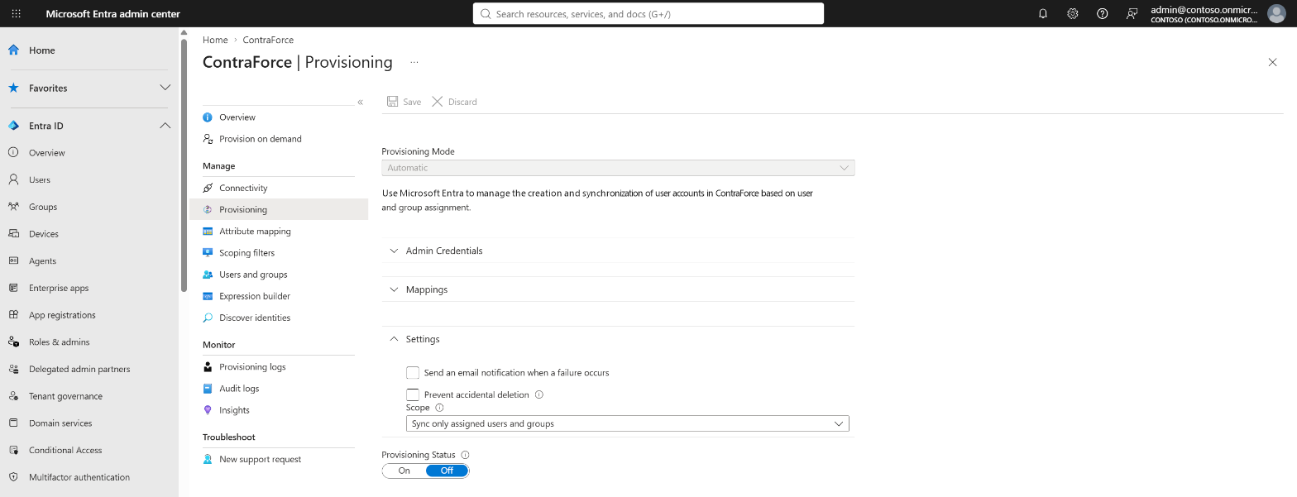The image size is (1297, 497).
Task: Click the Save button
Action: [x=404, y=102]
